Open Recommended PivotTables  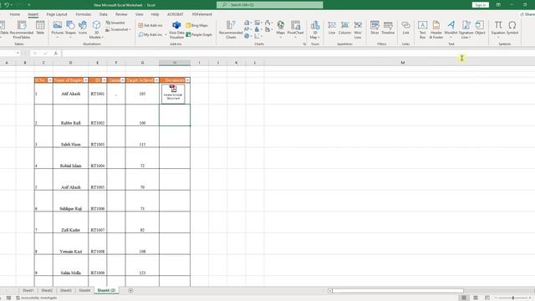point(22,29)
